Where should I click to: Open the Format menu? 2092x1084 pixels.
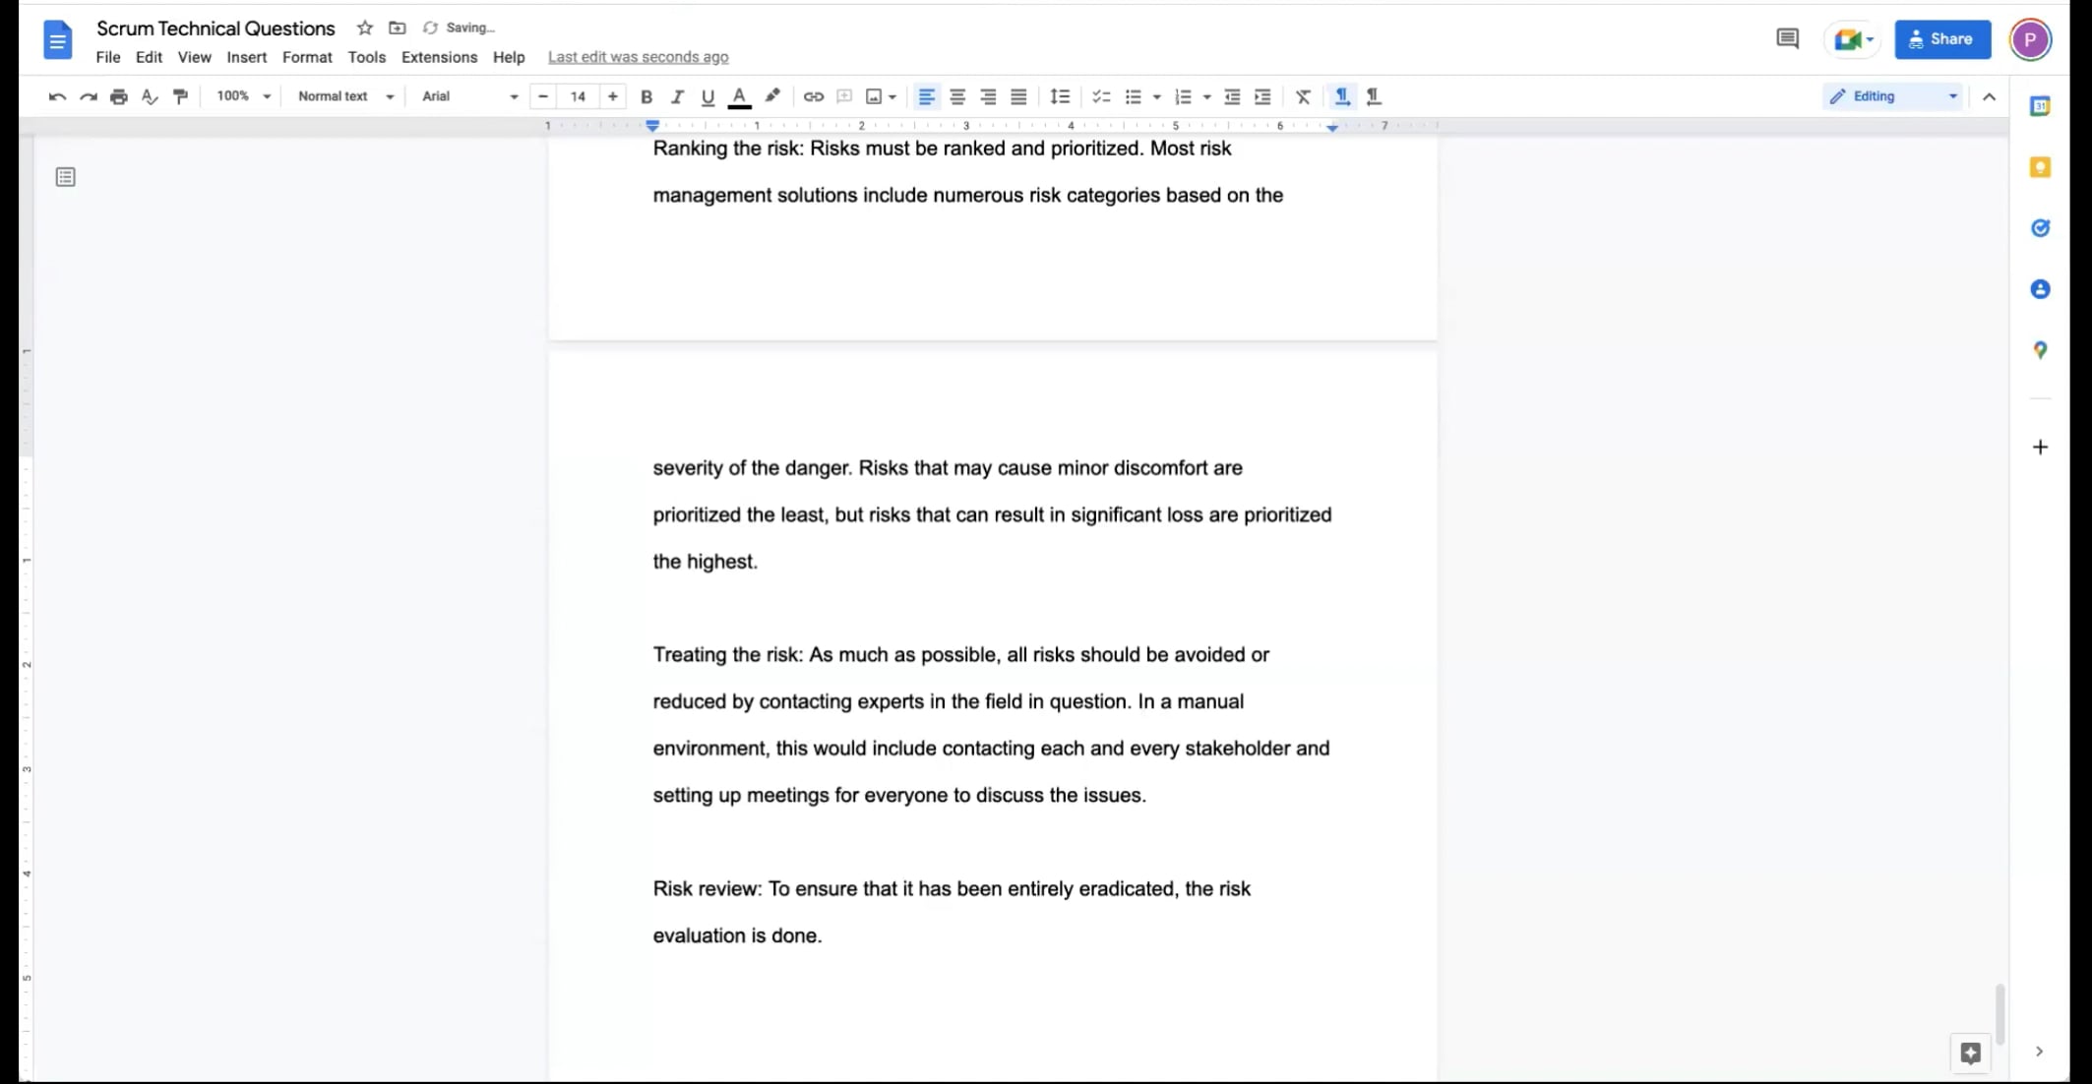coord(307,57)
